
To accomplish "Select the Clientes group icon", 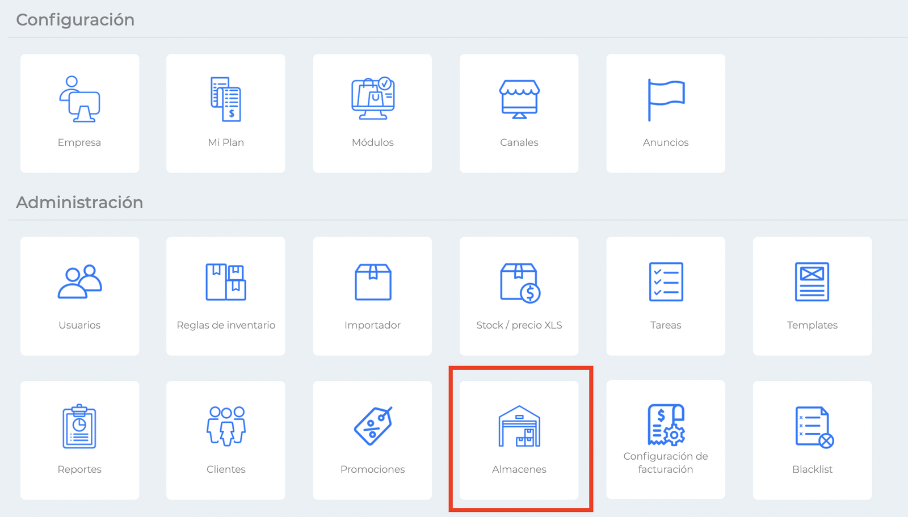I will tap(226, 426).
